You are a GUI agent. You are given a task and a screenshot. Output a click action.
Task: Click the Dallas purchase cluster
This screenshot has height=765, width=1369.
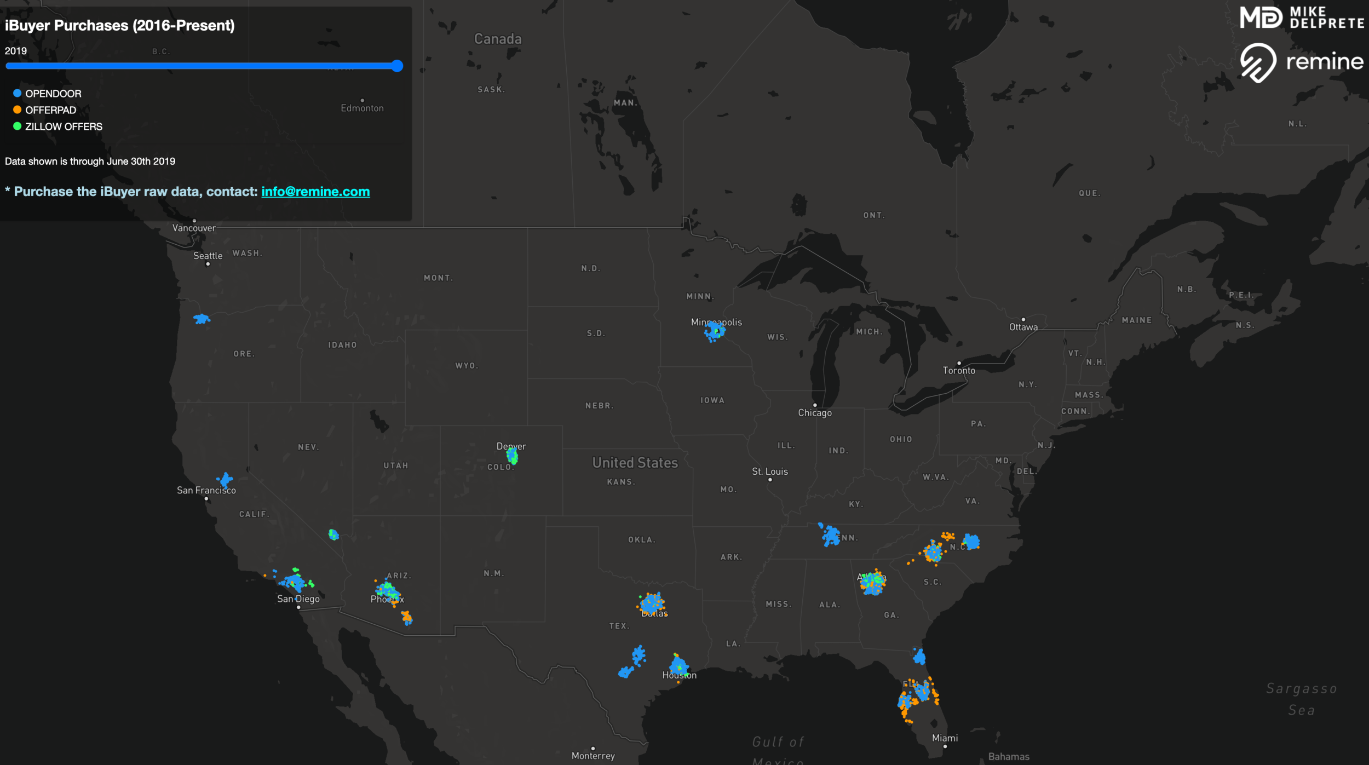[652, 604]
